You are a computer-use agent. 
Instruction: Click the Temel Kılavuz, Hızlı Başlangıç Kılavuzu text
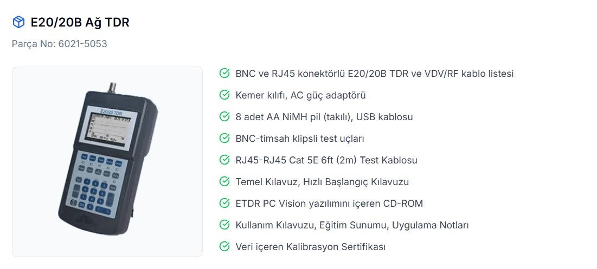point(322,182)
